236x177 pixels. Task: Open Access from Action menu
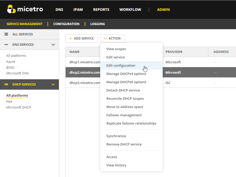tap(131, 157)
